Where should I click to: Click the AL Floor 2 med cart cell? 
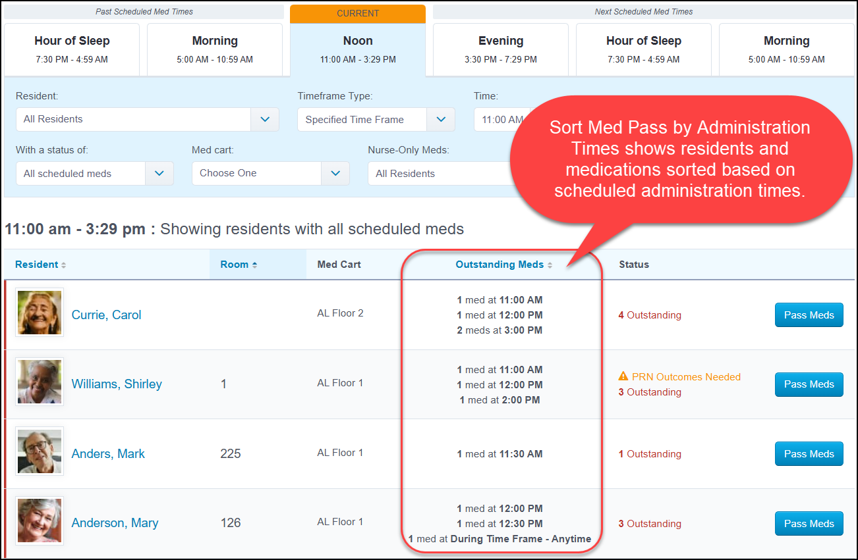pos(340,313)
